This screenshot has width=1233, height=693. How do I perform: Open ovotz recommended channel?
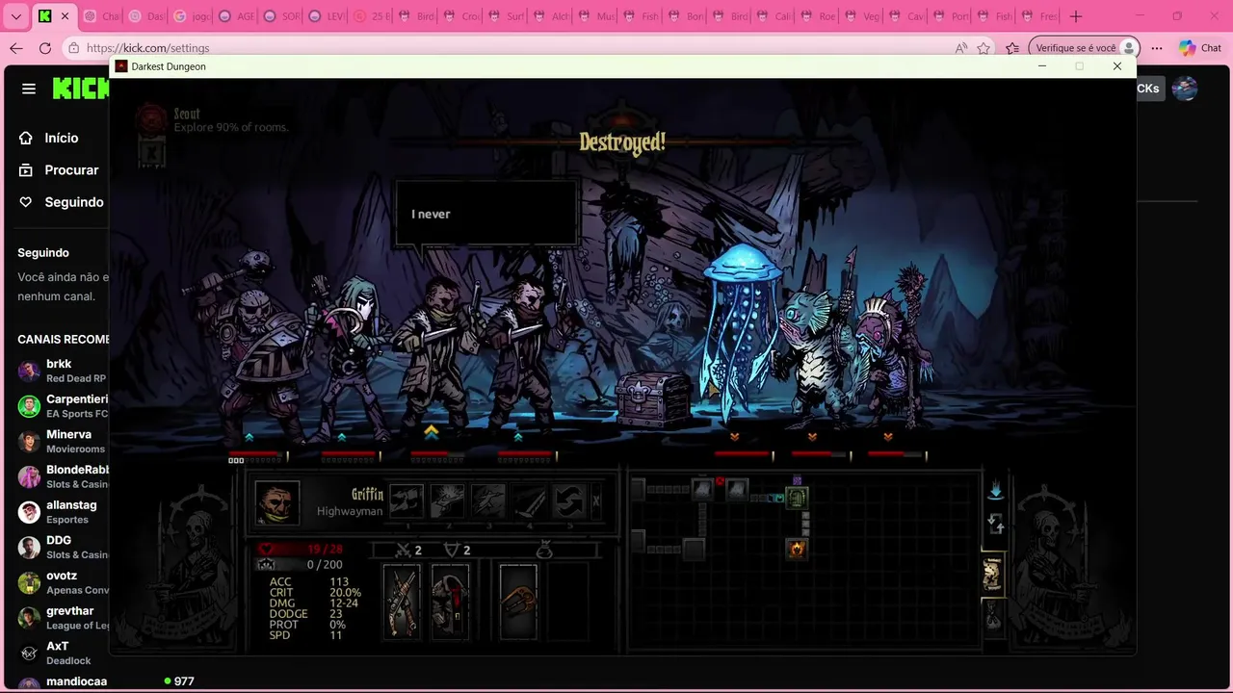point(63,582)
